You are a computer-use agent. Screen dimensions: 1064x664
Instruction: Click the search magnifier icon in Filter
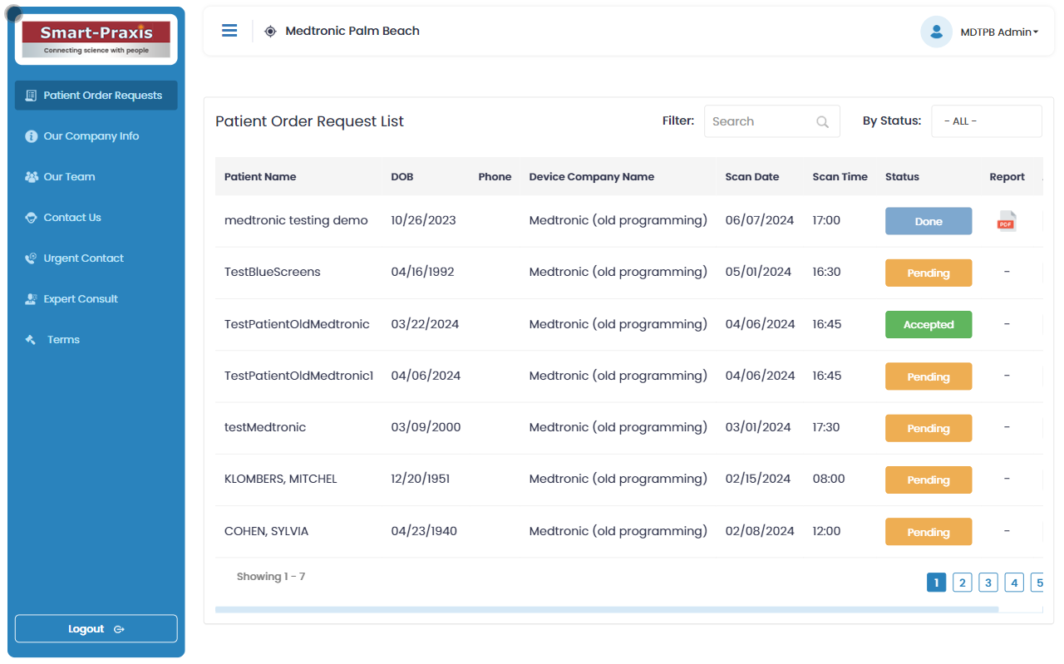pos(822,122)
